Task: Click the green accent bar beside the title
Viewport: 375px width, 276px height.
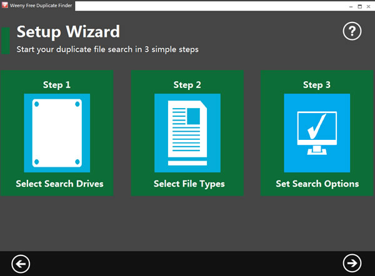Action: [6, 40]
